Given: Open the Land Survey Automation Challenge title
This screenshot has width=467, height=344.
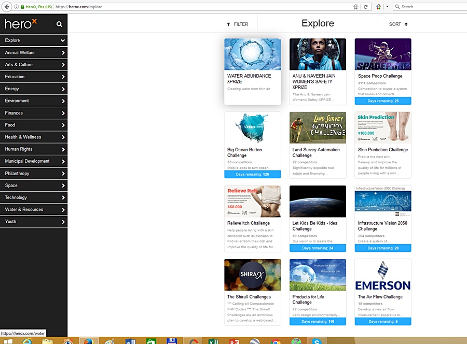Looking at the screenshot, I should point(316,152).
